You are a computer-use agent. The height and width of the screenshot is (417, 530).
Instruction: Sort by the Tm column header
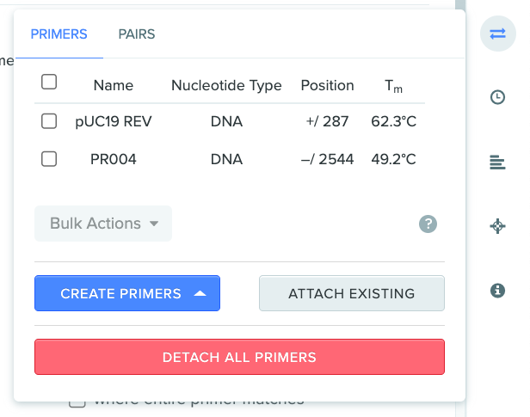tap(393, 86)
